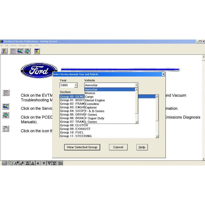Click main window scrollbar up arrow

(204, 56)
